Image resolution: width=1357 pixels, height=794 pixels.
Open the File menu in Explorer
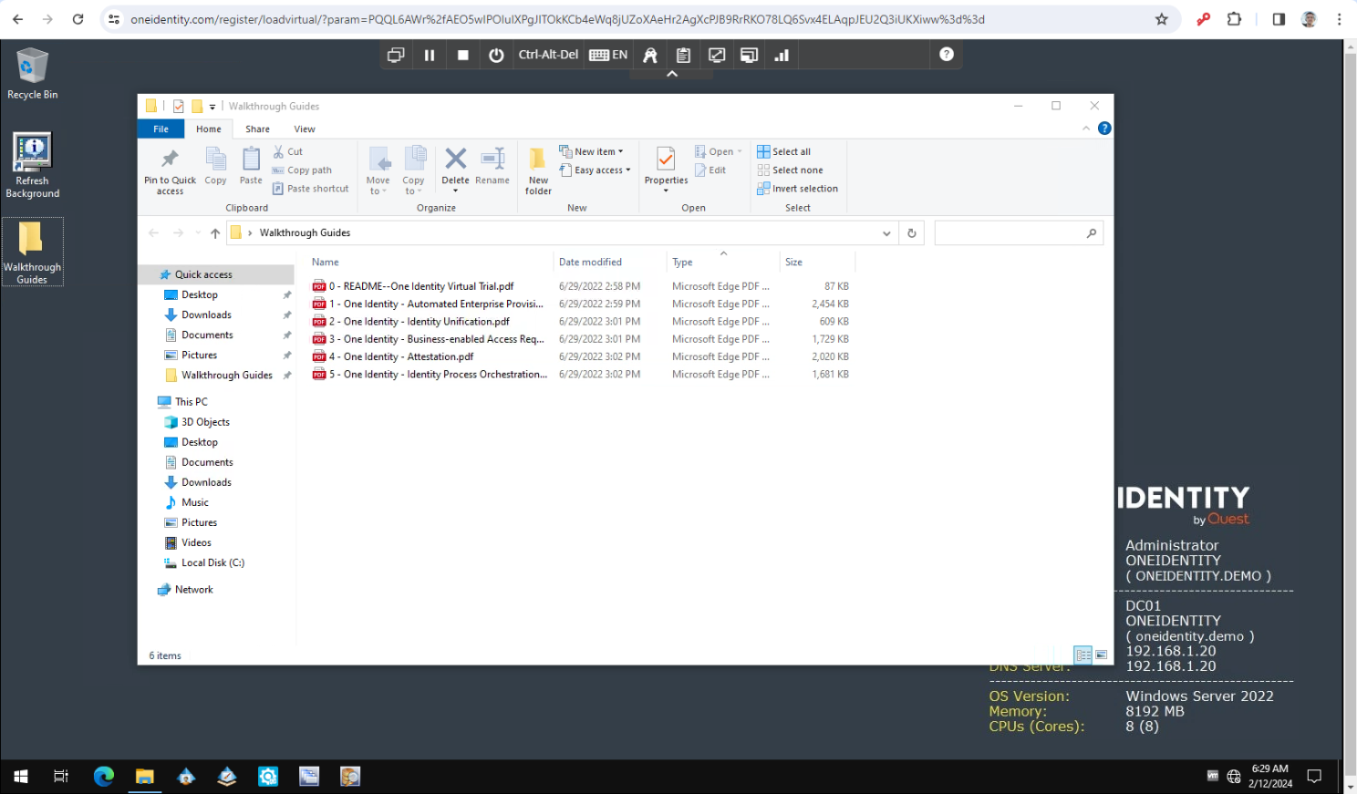point(161,129)
